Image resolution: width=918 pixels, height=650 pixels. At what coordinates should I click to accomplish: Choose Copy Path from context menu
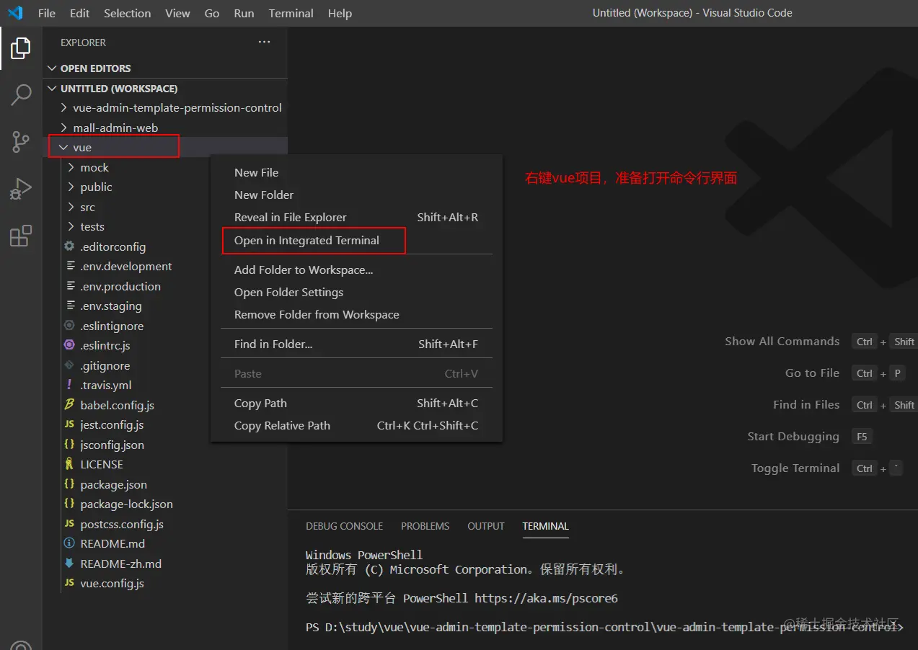[x=356, y=403]
